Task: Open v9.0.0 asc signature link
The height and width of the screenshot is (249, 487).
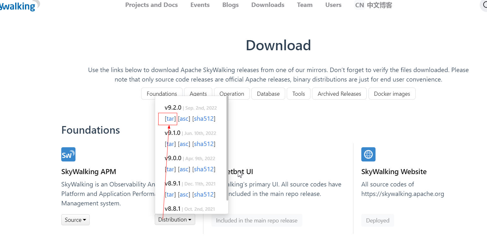Action: pyautogui.click(x=184, y=169)
